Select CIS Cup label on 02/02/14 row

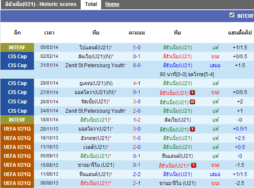17,57
